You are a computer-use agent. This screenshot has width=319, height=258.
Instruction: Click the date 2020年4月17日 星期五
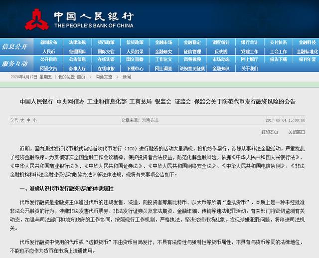click(31, 77)
